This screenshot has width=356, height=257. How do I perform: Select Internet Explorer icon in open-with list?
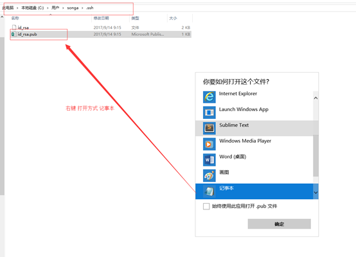click(x=209, y=97)
